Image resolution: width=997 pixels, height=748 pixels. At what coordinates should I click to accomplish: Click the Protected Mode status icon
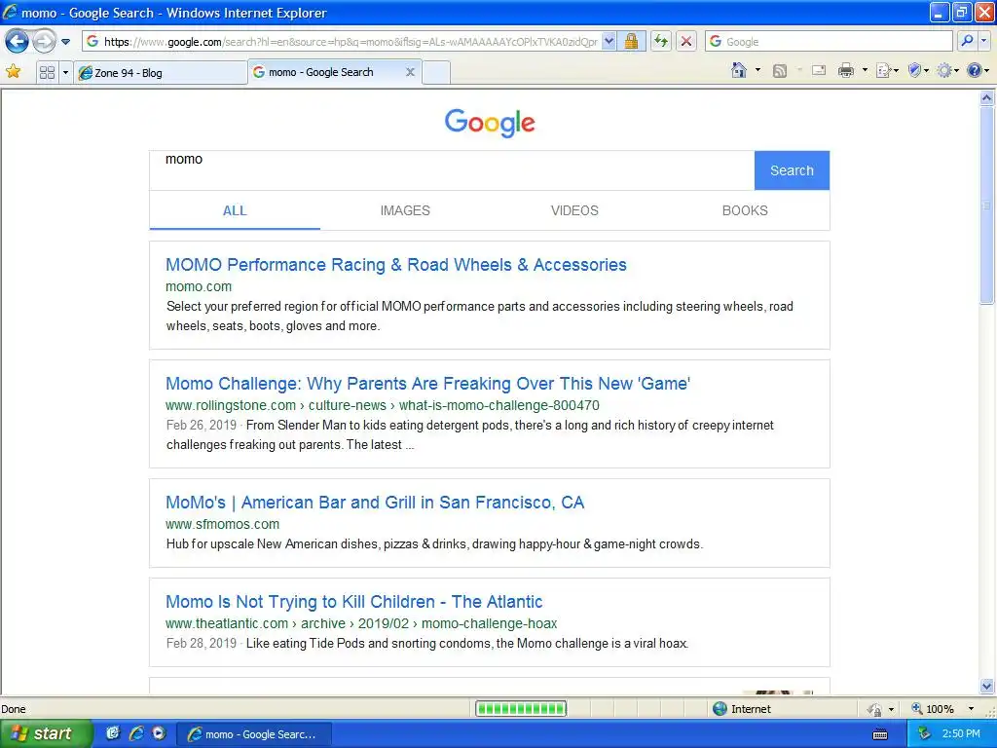[x=875, y=709]
